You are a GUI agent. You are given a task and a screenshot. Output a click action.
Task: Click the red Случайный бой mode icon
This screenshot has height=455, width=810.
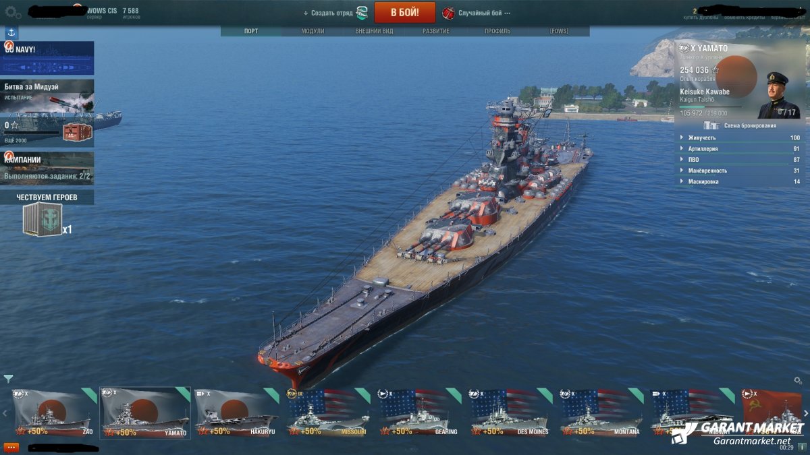tap(448, 13)
